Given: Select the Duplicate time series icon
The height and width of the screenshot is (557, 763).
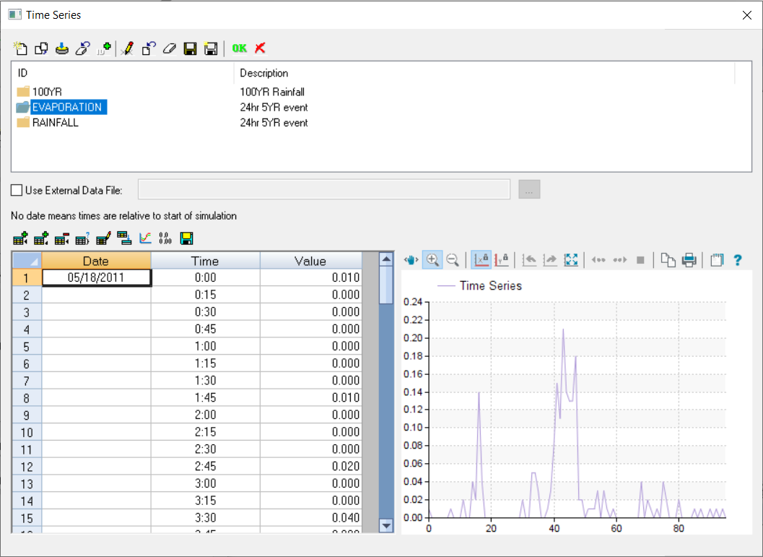Looking at the screenshot, I should (40, 48).
